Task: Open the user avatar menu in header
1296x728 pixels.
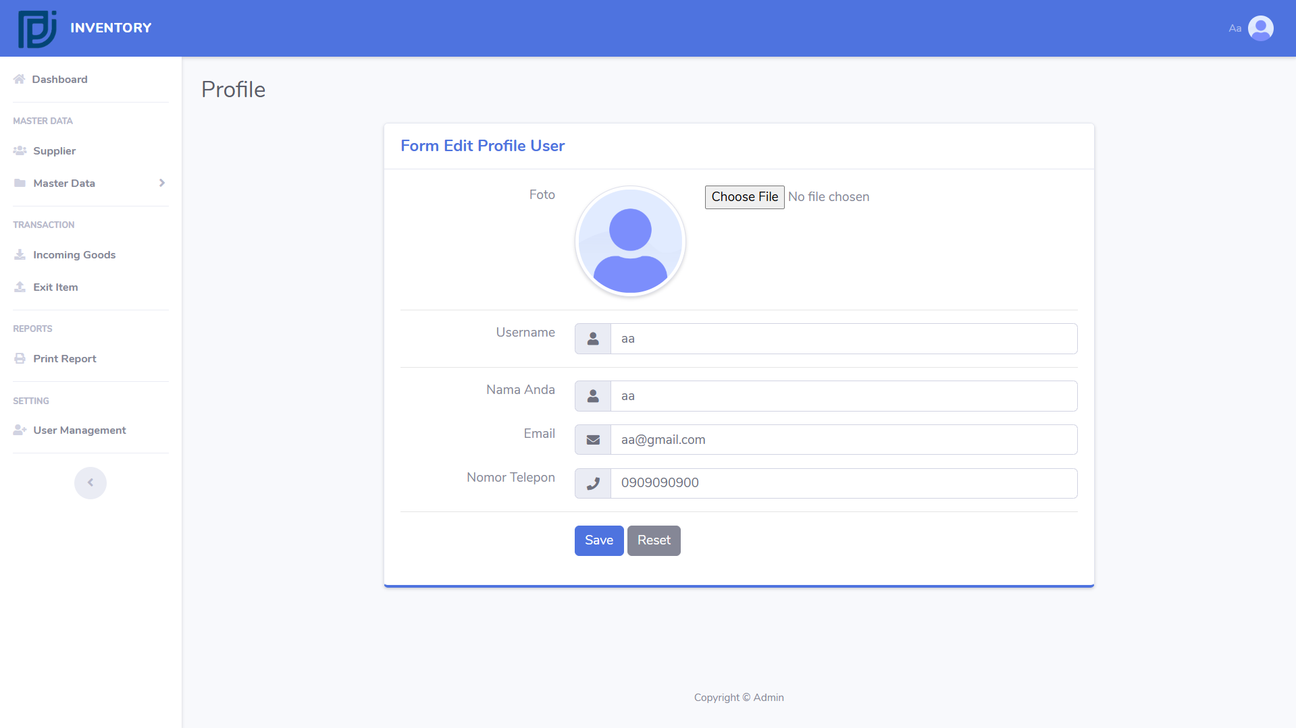Action: coord(1260,28)
